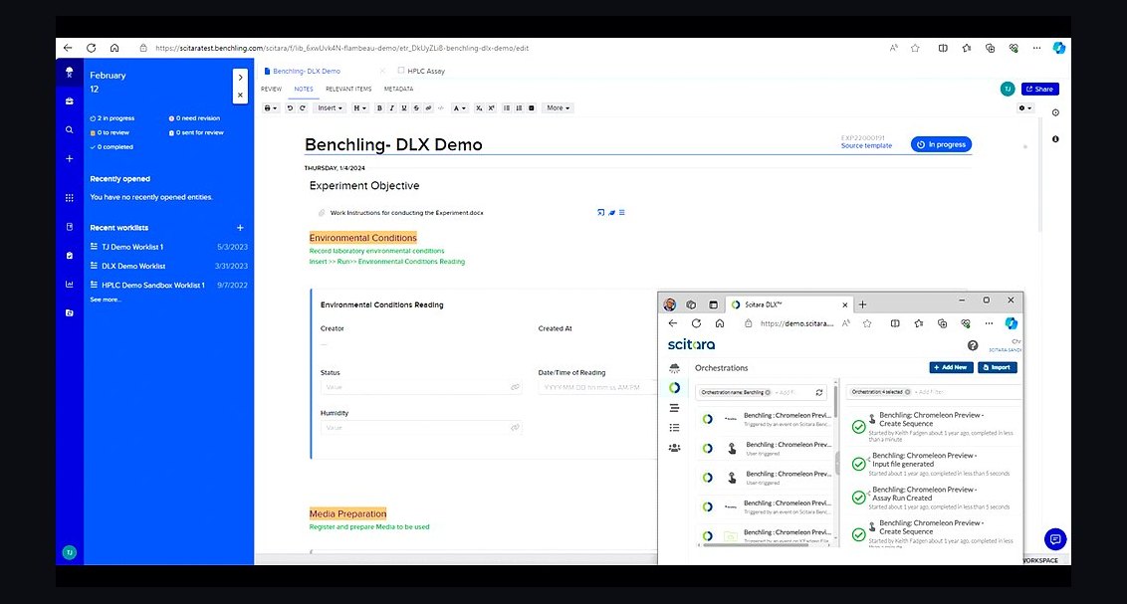Screen dimensions: 1127x604
Task: Click the create plus icon in Benchling sidebar
Action: 69,159
